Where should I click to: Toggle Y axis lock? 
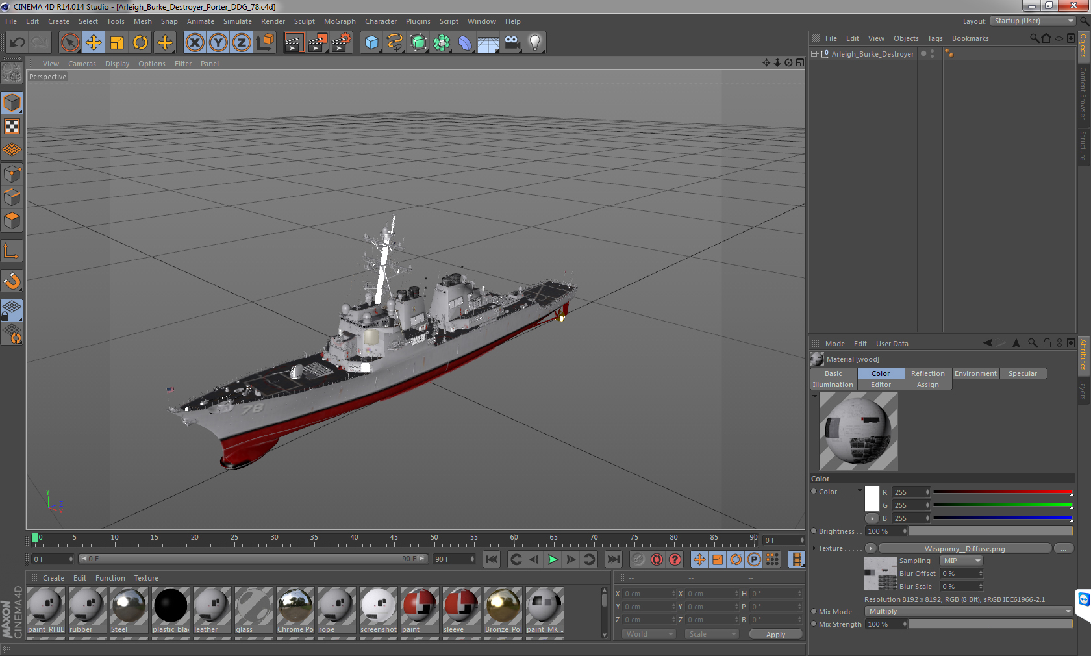(218, 43)
